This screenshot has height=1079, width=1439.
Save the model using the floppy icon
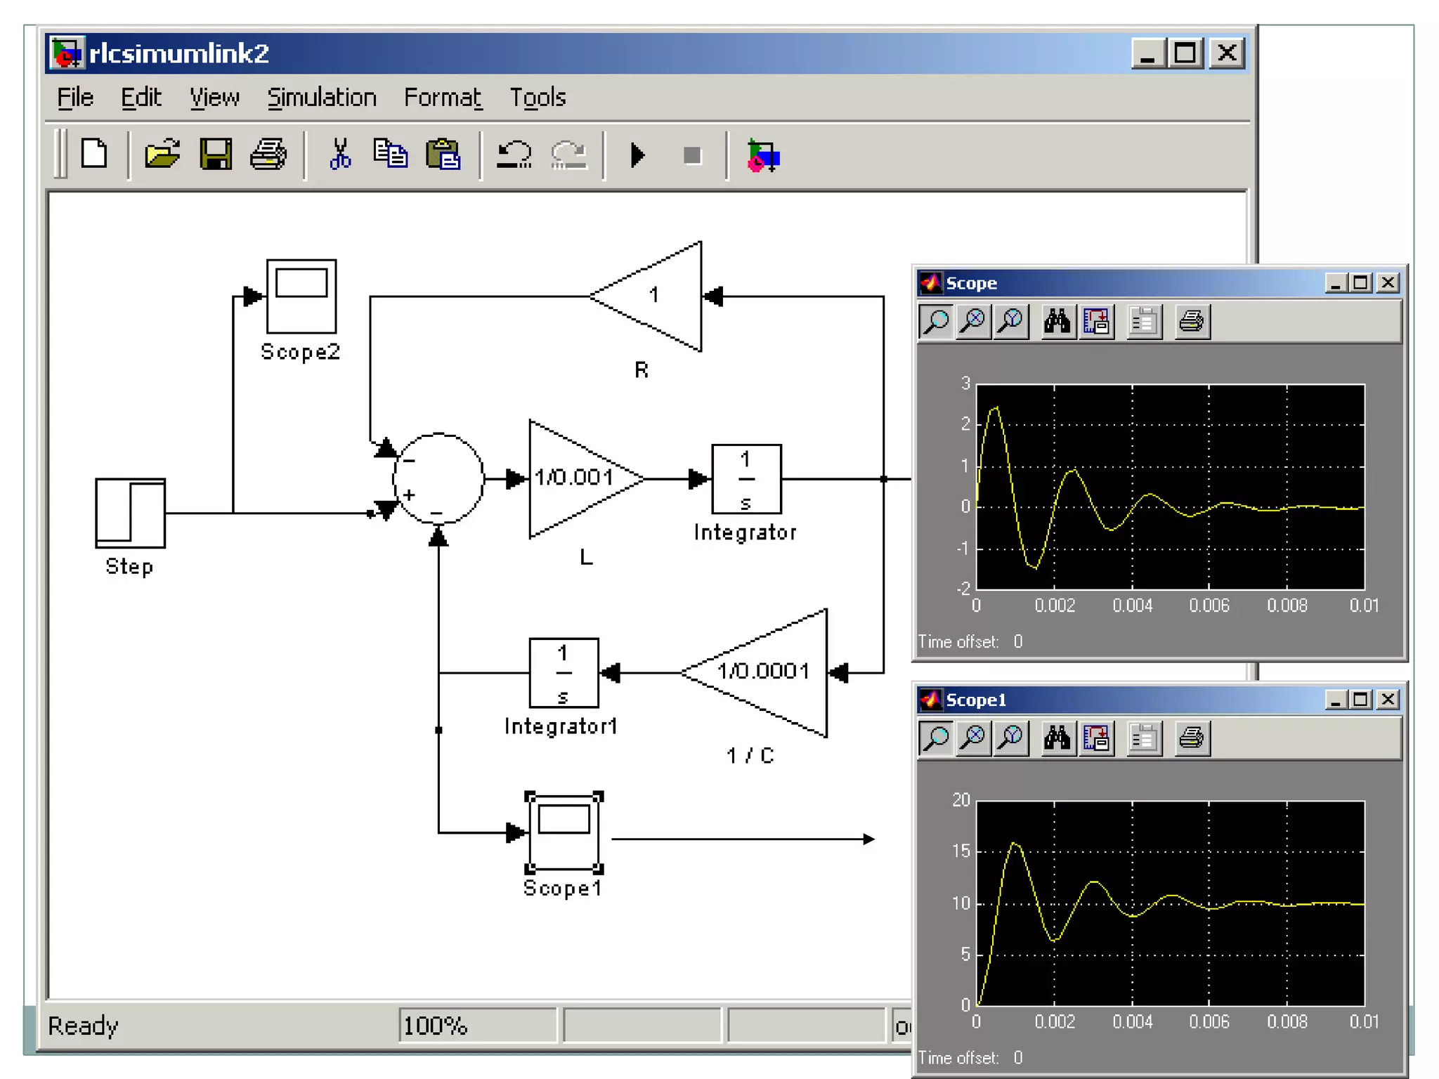coord(216,155)
